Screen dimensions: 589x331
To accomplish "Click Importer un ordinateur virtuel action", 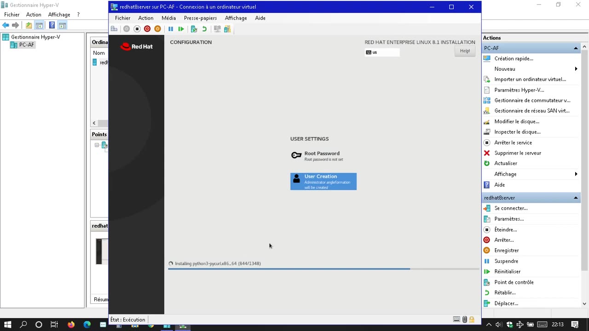I will tap(530, 79).
